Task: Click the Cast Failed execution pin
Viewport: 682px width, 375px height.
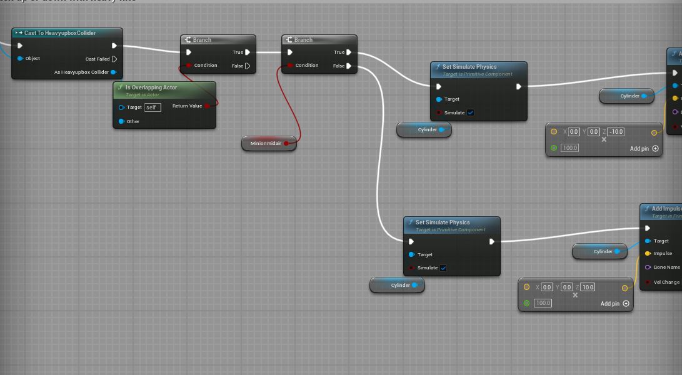Action: (x=114, y=59)
